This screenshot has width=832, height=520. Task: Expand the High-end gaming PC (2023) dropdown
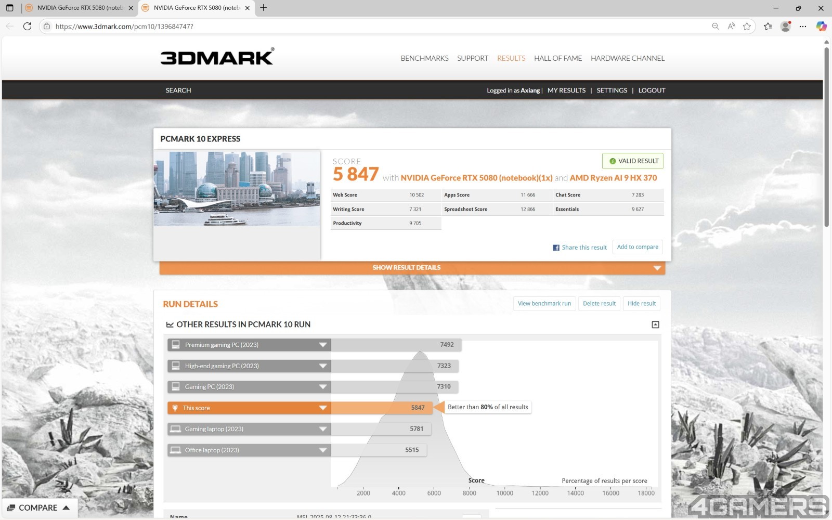[322, 366]
